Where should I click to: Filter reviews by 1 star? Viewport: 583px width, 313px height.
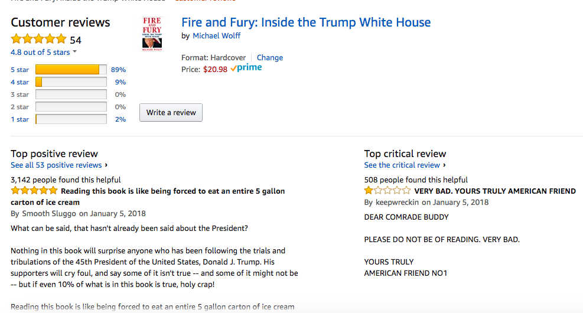click(x=19, y=119)
